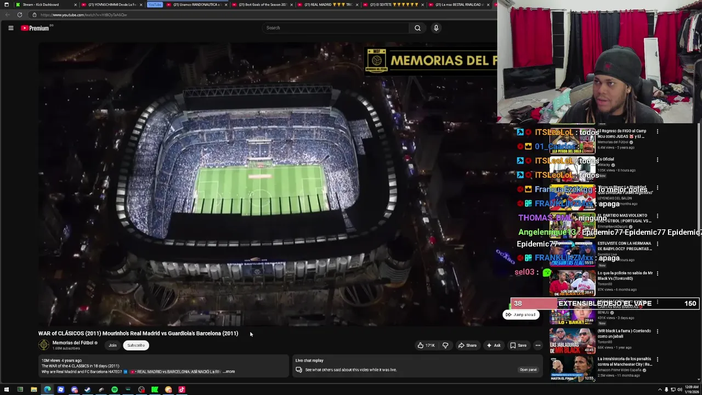Open the TikTok app in taskbar
Image resolution: width=702 pixels, height=395 pixels.
click(182, 390)
